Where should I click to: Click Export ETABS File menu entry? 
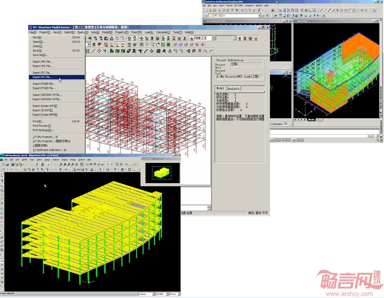[57, 88]
